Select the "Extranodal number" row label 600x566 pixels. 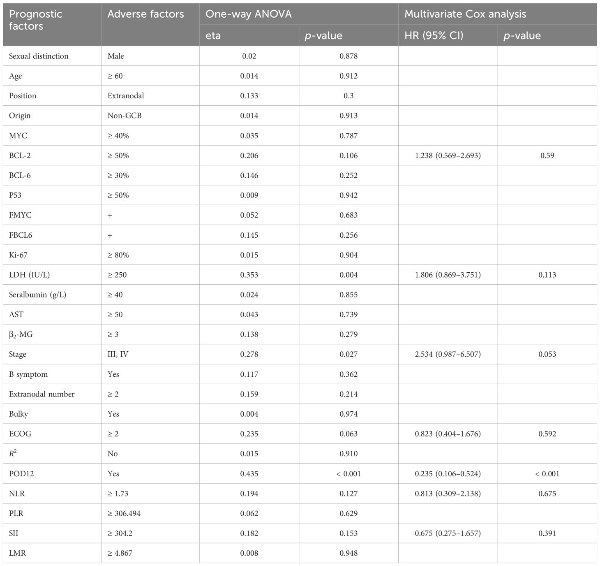(x=42, y=394)
